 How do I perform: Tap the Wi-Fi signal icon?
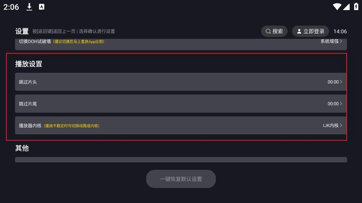point(337,7)
